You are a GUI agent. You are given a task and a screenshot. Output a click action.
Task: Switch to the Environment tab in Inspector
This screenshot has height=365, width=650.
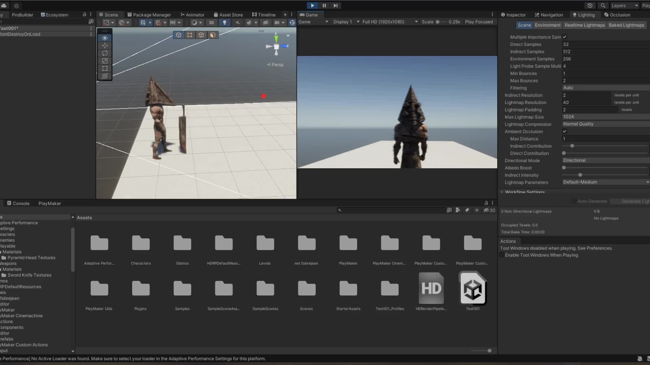tap(547, 25)
